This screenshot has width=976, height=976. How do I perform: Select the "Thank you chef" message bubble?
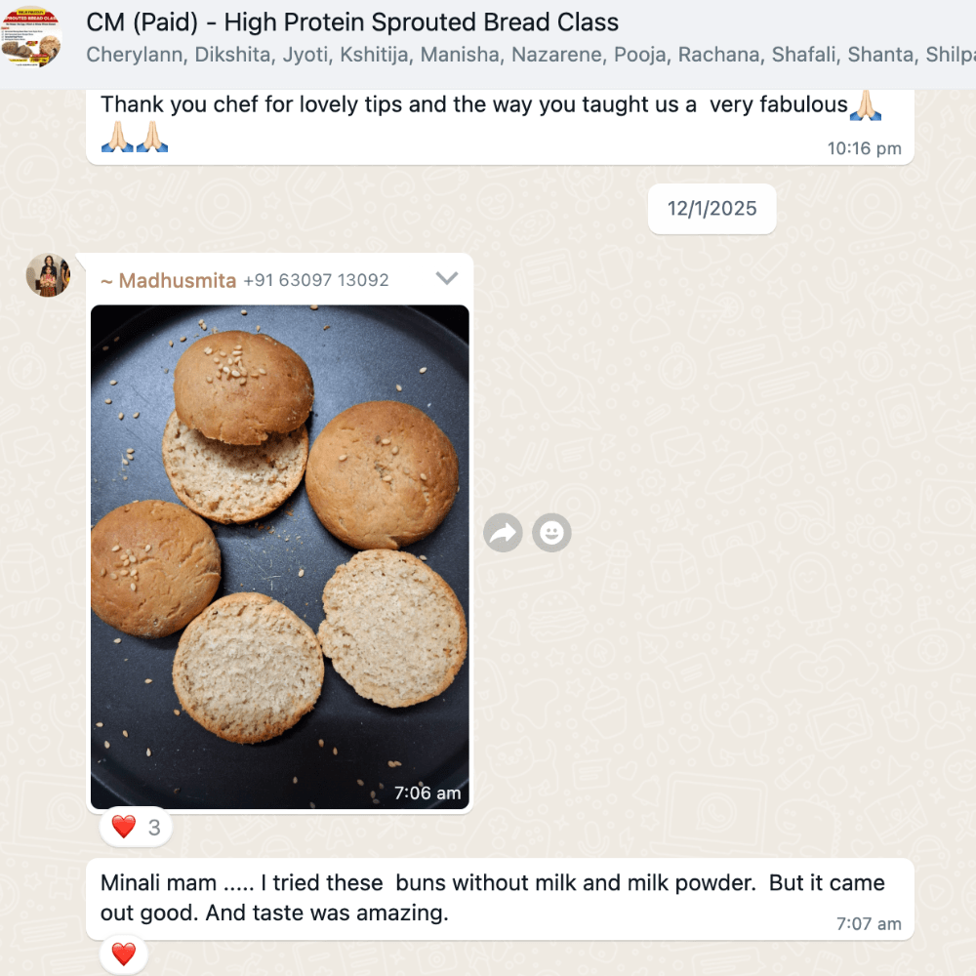pos(500,127)
